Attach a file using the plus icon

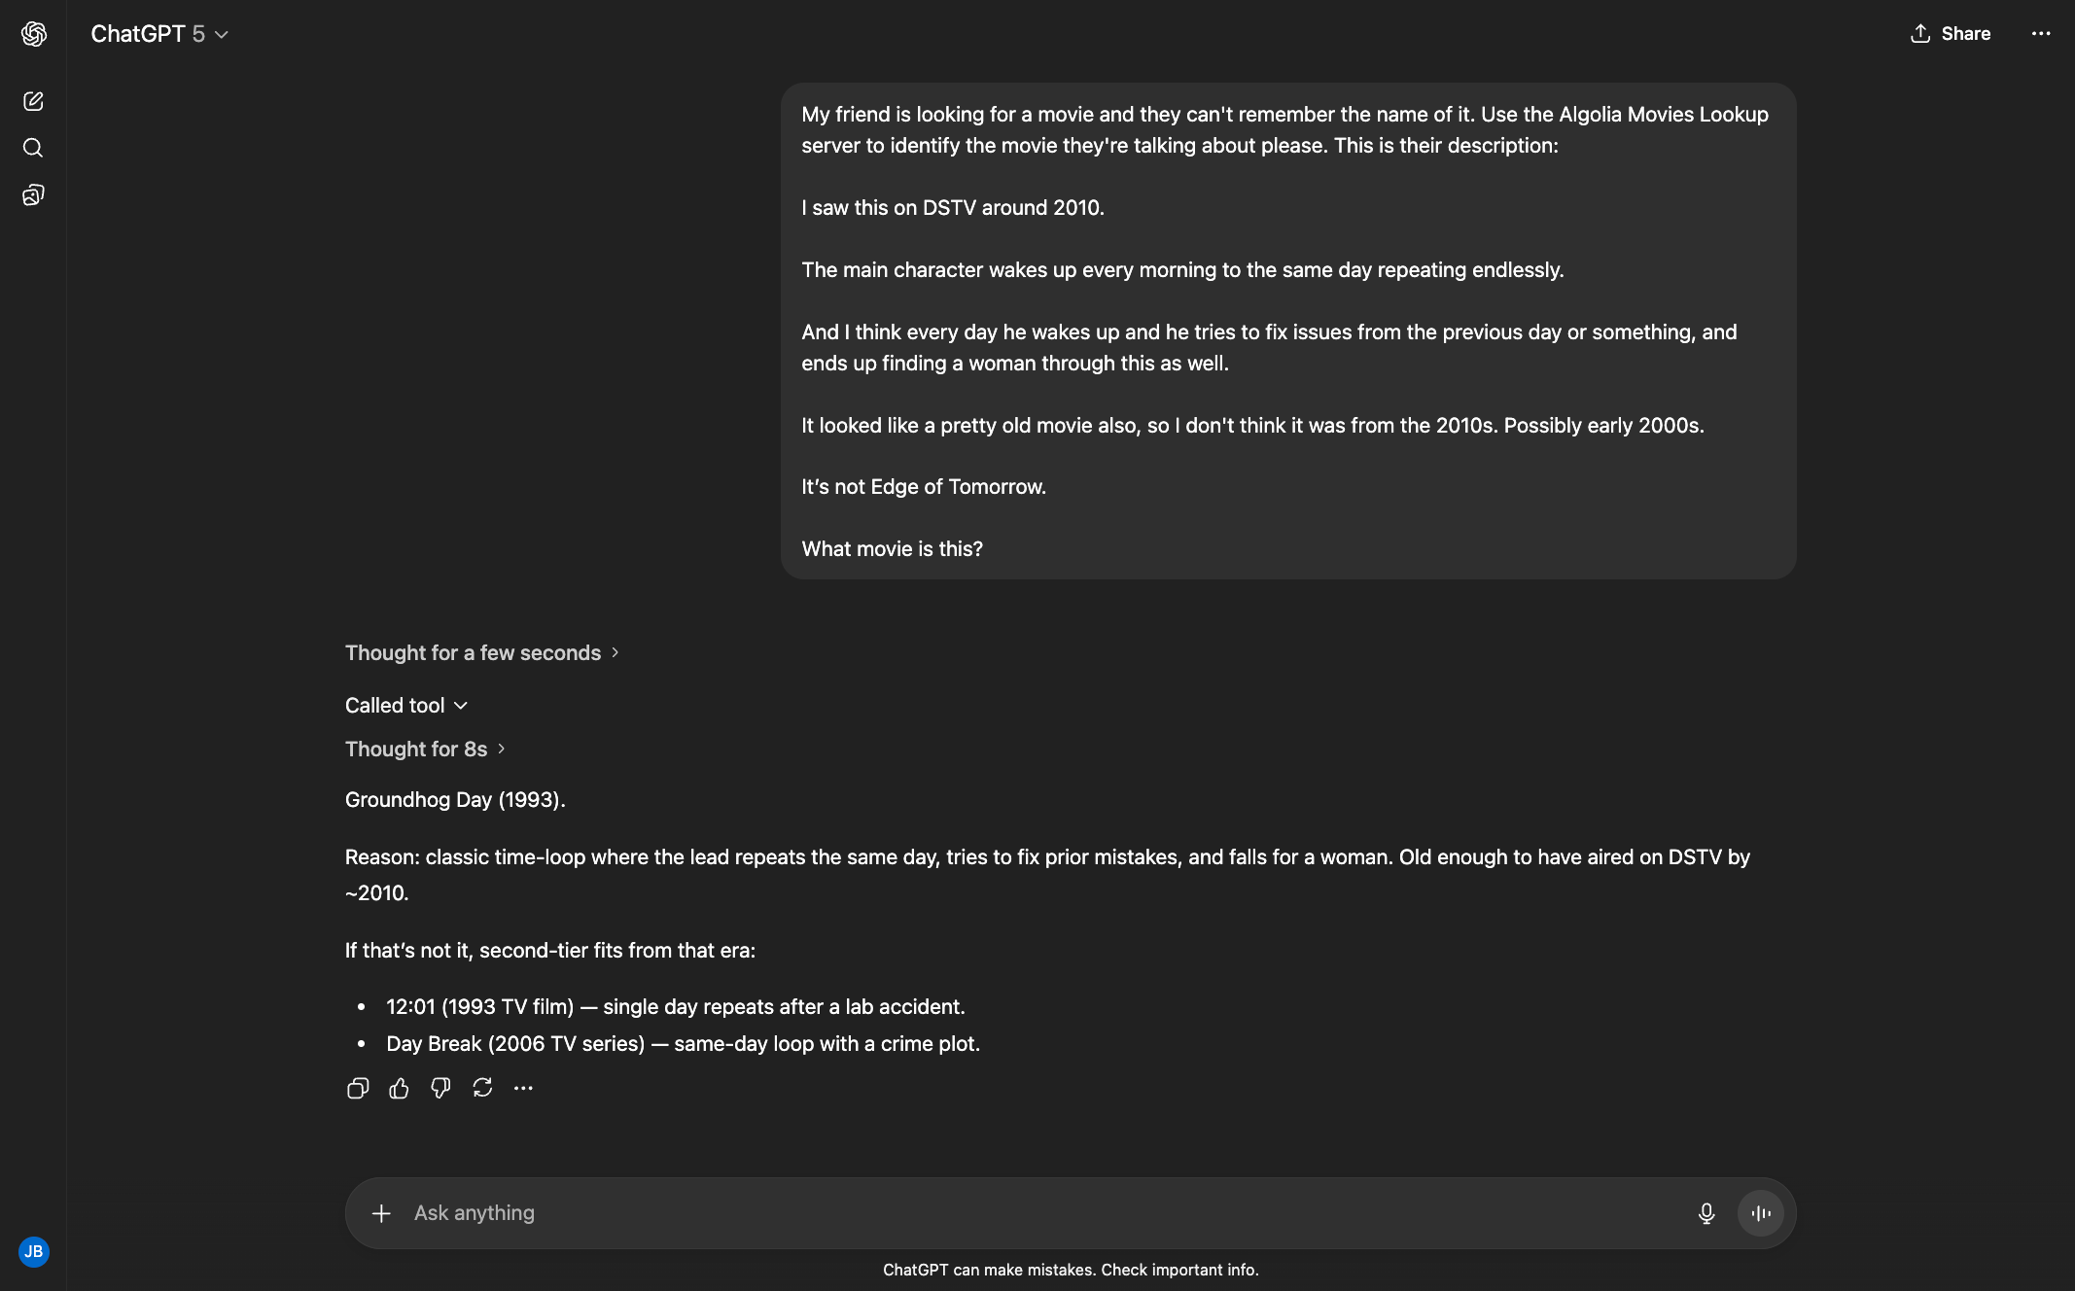click(x=381, y=1212)
